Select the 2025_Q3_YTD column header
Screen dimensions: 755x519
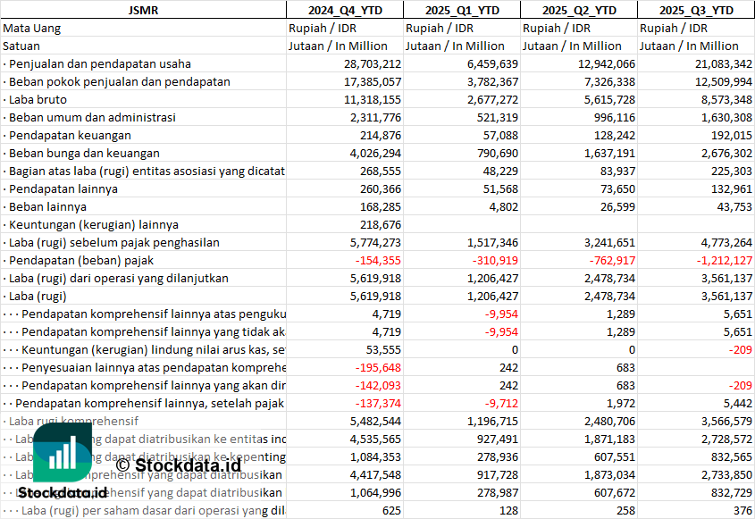(x=696, y=10)
